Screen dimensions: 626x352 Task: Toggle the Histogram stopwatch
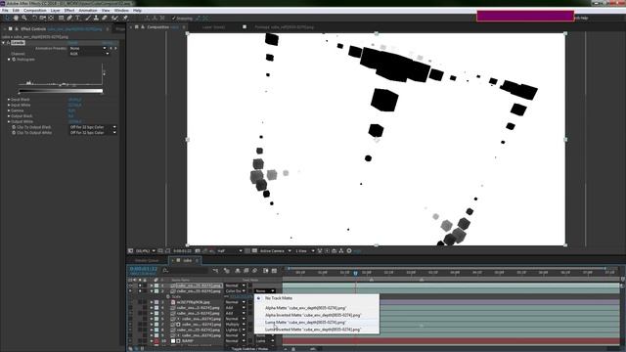14,59
